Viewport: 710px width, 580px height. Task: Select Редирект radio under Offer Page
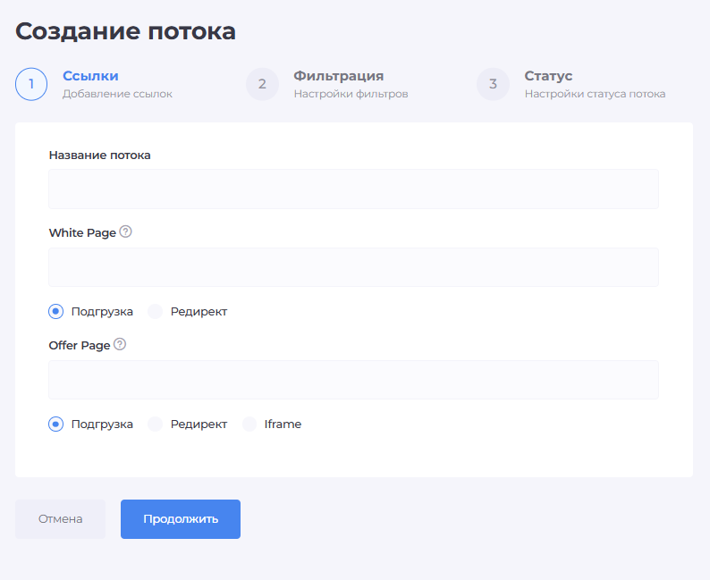click(x=155, y=424)
